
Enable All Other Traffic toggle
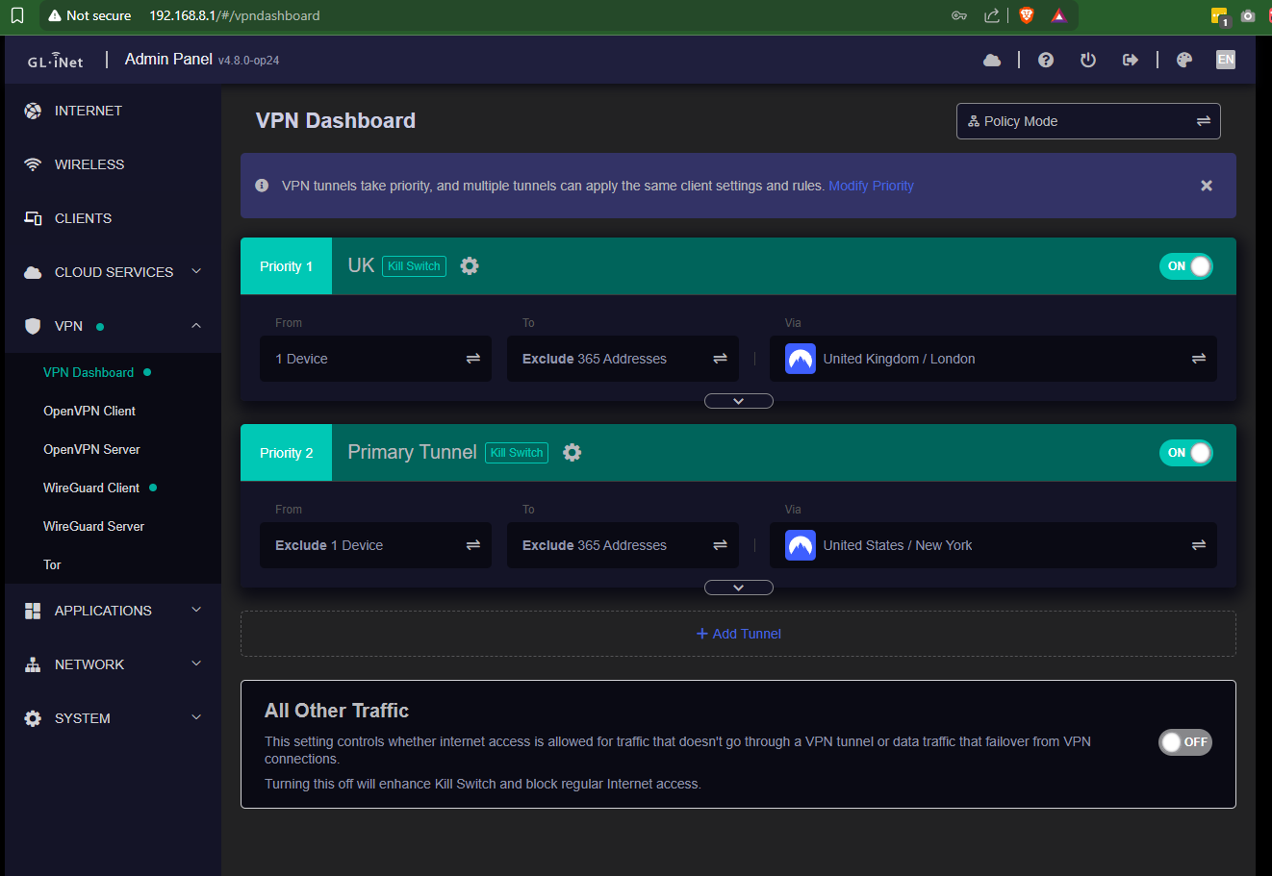1184,742
